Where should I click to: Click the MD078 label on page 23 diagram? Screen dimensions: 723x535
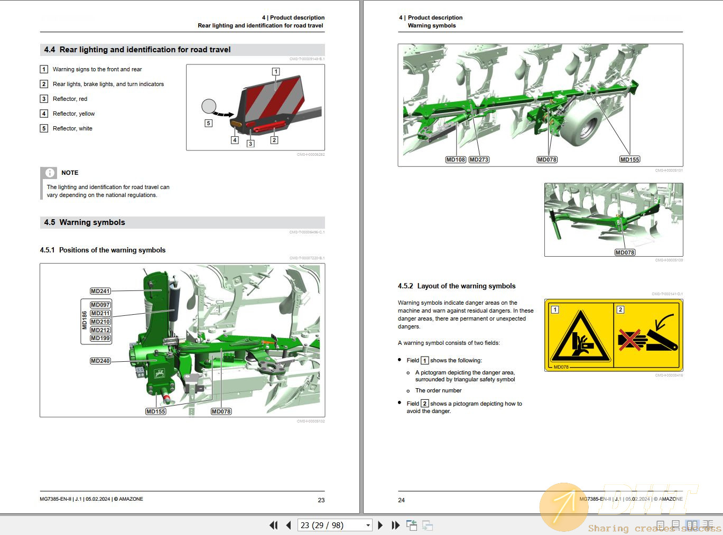click(x=221, y=411)
